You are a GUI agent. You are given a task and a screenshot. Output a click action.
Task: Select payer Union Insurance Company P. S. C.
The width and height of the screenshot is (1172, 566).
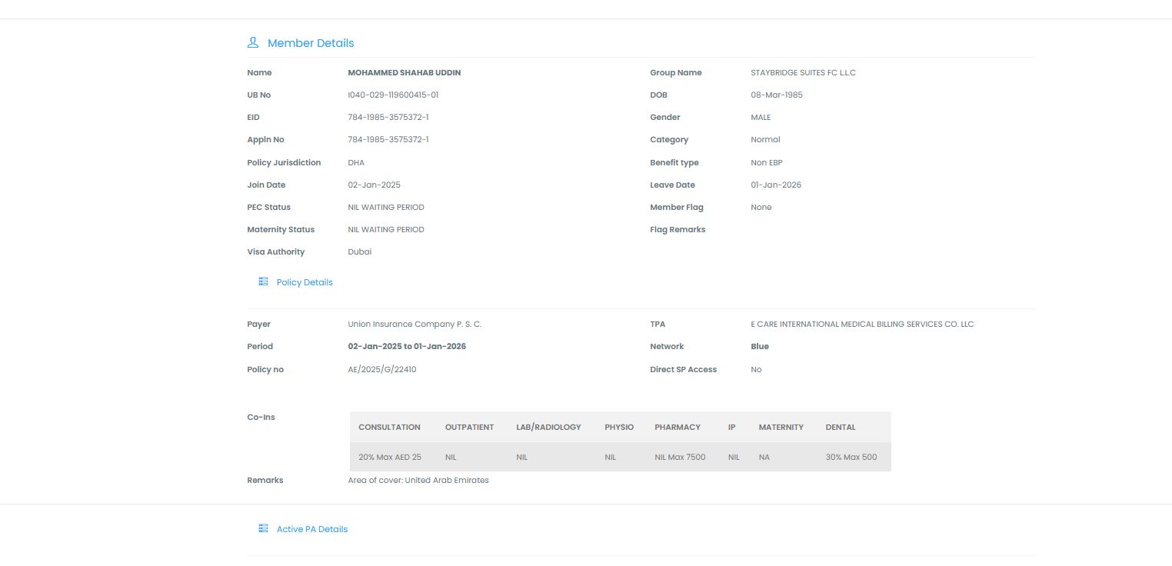coord(415,324)
